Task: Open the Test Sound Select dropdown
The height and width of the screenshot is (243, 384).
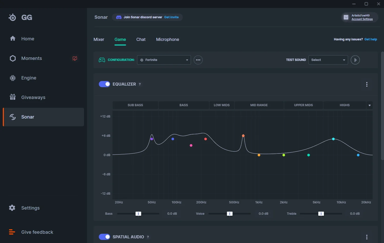Action: [328, 60]
